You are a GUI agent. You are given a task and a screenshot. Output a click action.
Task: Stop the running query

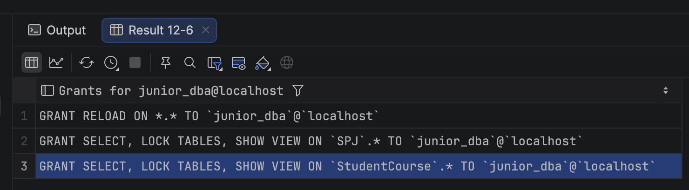click(x=135, y=62)
